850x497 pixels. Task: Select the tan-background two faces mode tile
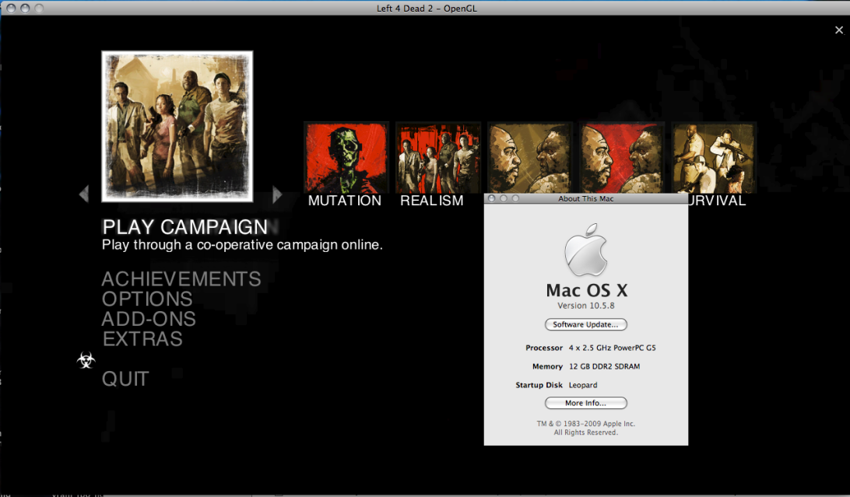[530, 158]
